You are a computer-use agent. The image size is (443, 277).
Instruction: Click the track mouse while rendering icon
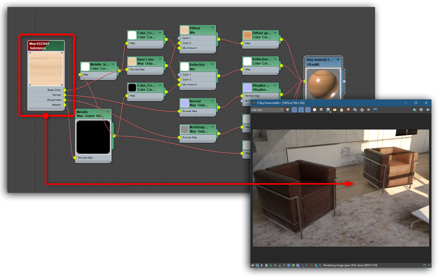(362, 110)
